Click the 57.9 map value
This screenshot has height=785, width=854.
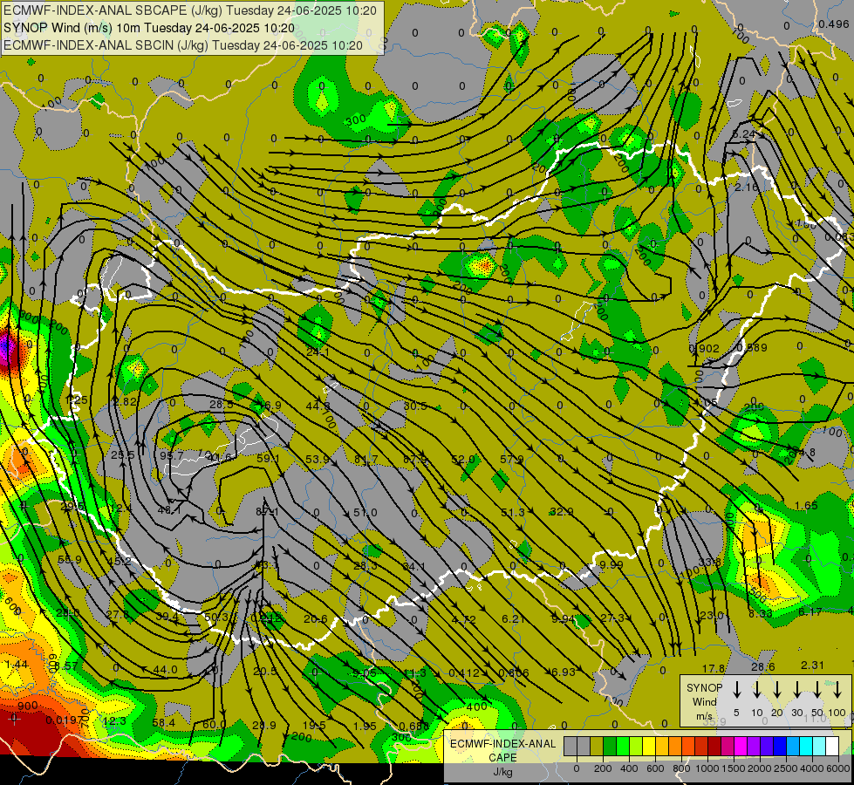(512, 460)
